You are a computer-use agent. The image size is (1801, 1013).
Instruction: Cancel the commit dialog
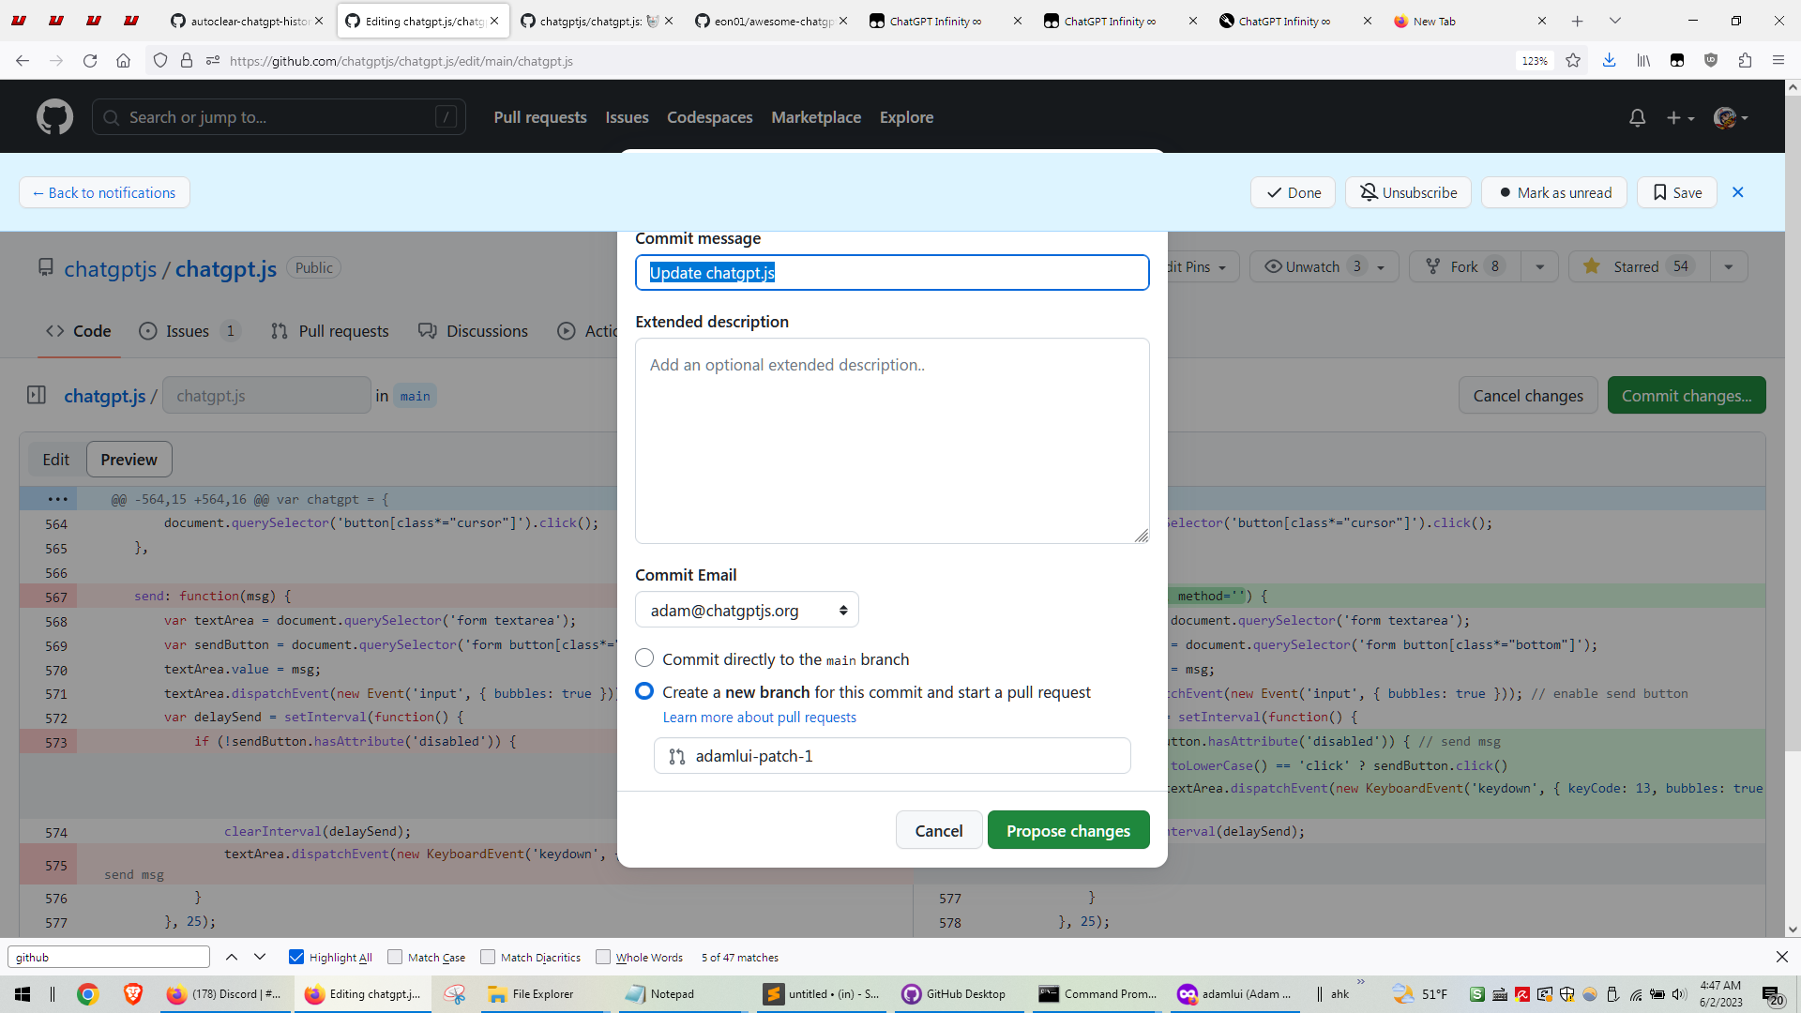tap(939, 830)
